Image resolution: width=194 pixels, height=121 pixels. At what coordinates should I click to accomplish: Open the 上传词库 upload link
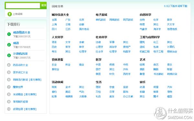[18, 14]
